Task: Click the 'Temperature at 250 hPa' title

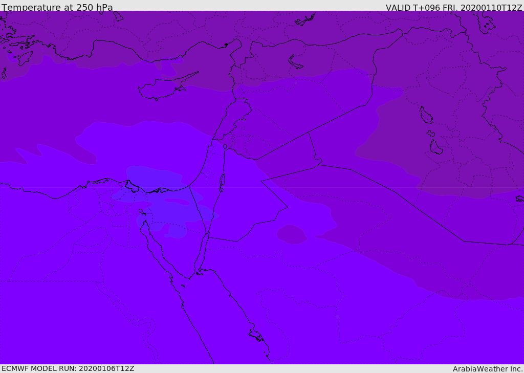Action: point(57,7)
